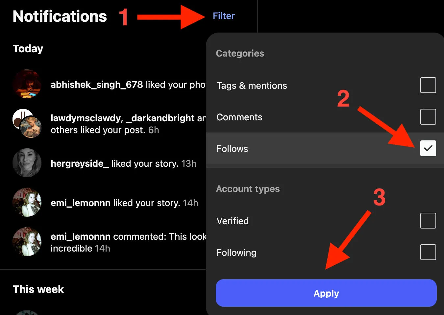Open hergreyside_ profile avatar
The height and width of the screenshot is (315, 444).
[x=27, y=163]
